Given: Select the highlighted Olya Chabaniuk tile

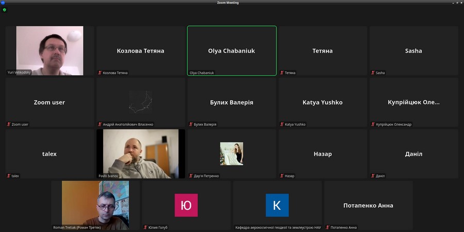Looking at the screenshot, I should coord(231,50).
